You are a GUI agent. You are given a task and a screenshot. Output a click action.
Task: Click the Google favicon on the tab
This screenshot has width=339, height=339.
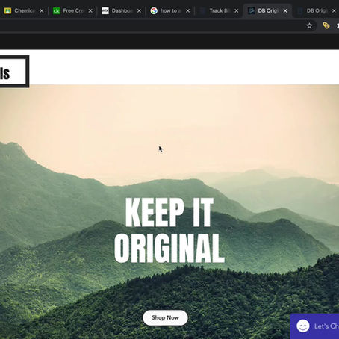tap(154, 10)
